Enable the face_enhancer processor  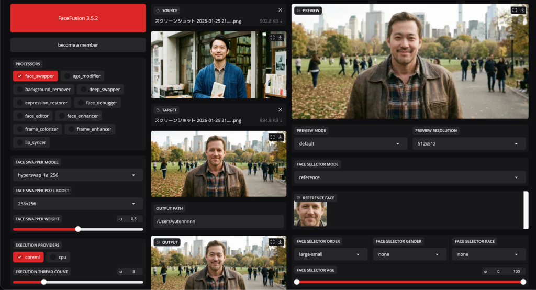click(79, 116)
